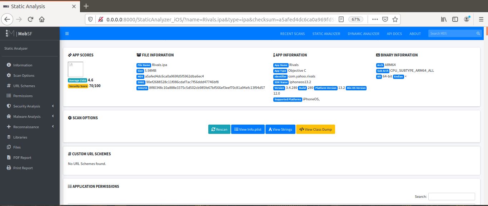Open API Docs in top navigation
The width and height of the screenshot is (488, 206).
click(x=394, y=34)
